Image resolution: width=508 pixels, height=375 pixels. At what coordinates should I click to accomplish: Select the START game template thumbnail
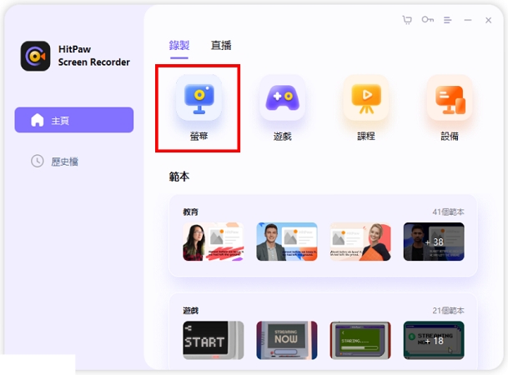click(214, 340)
